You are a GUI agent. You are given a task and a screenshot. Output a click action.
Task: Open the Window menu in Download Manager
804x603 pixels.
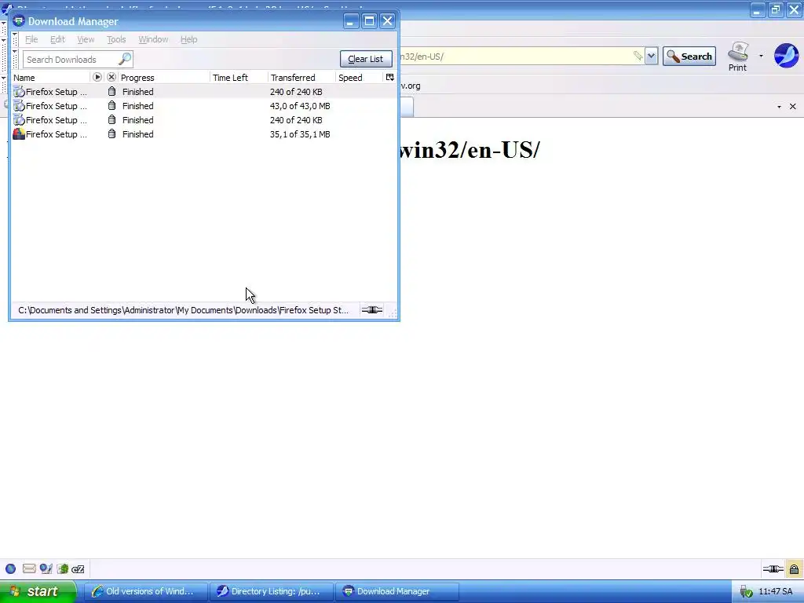pyautogui.click(x=153, y=39)
